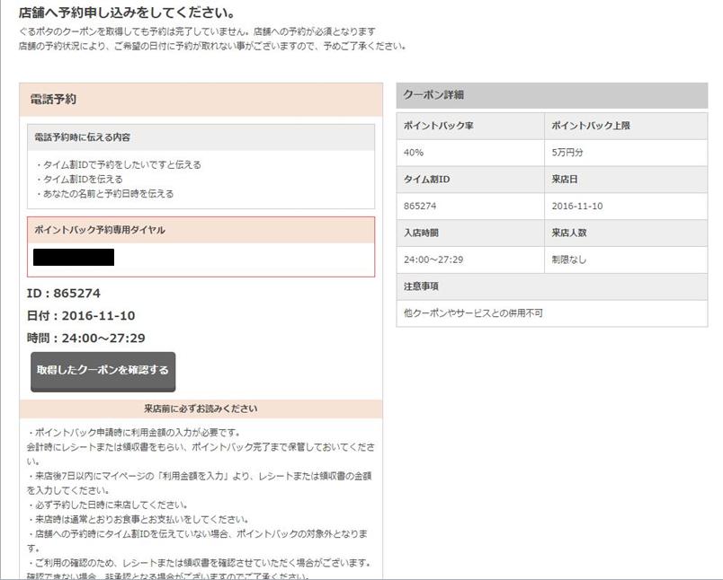This screenshot has height=580, width=723.
Task: Click the 他クーポンやサービスとの併用不可 note text
Action: (x=474, y=313)
